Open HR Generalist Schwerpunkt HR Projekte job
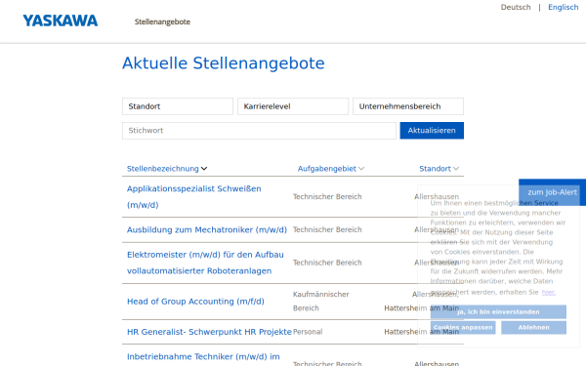This screenshot has width=586, height=366. [209, 332]
